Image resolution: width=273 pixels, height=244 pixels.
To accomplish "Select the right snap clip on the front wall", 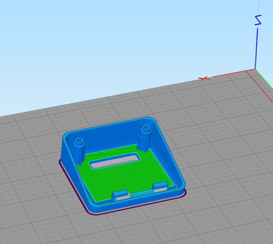I will pyautogui.click(x=160, y=187).
